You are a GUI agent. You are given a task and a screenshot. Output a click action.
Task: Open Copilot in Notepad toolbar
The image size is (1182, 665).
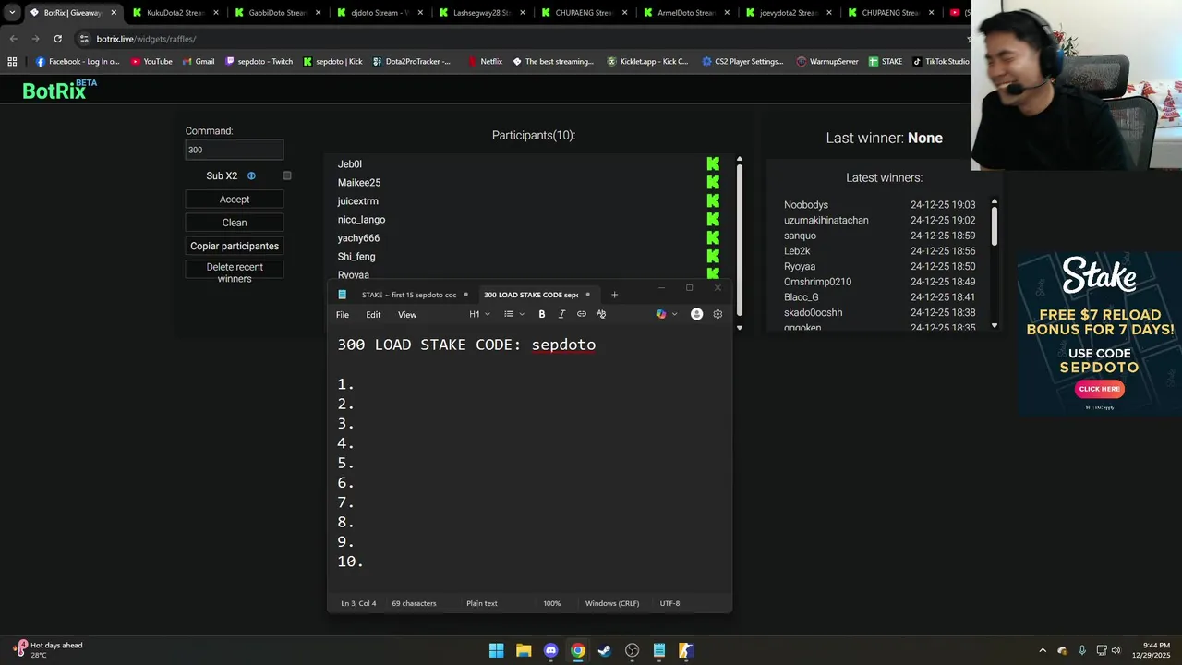click(661, 314)
